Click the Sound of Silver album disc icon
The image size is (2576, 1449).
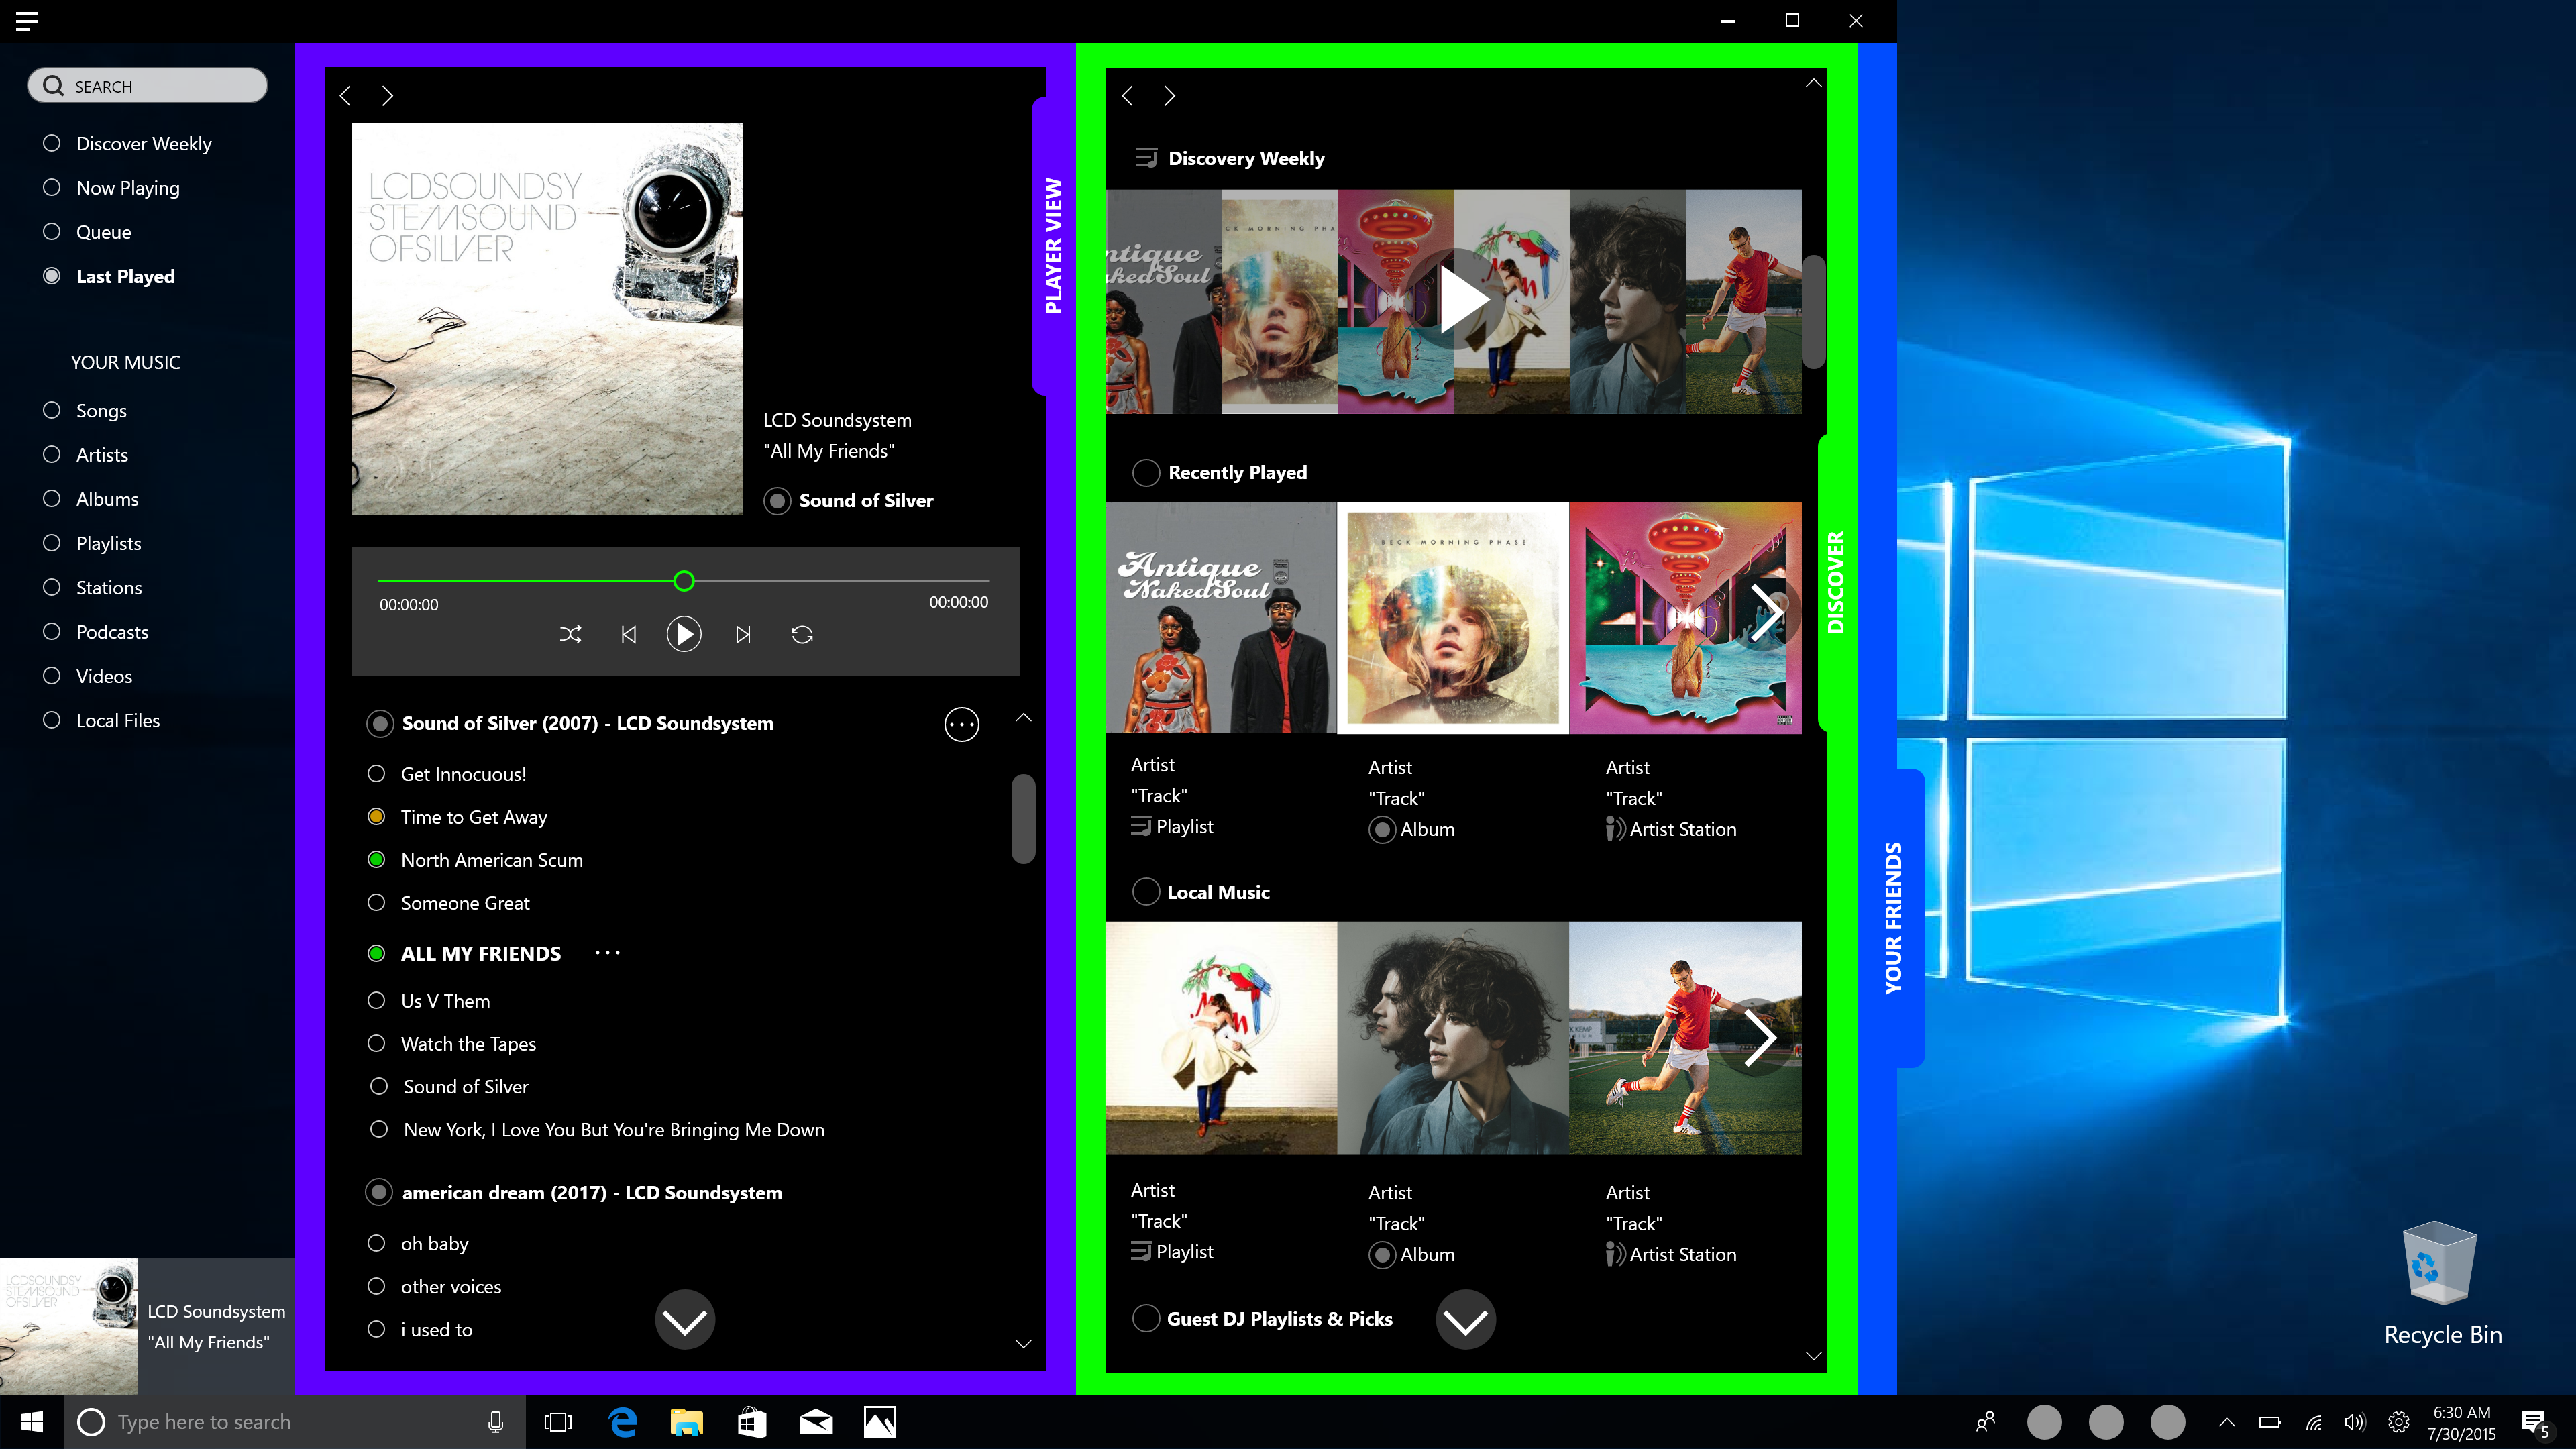point(778,501)
